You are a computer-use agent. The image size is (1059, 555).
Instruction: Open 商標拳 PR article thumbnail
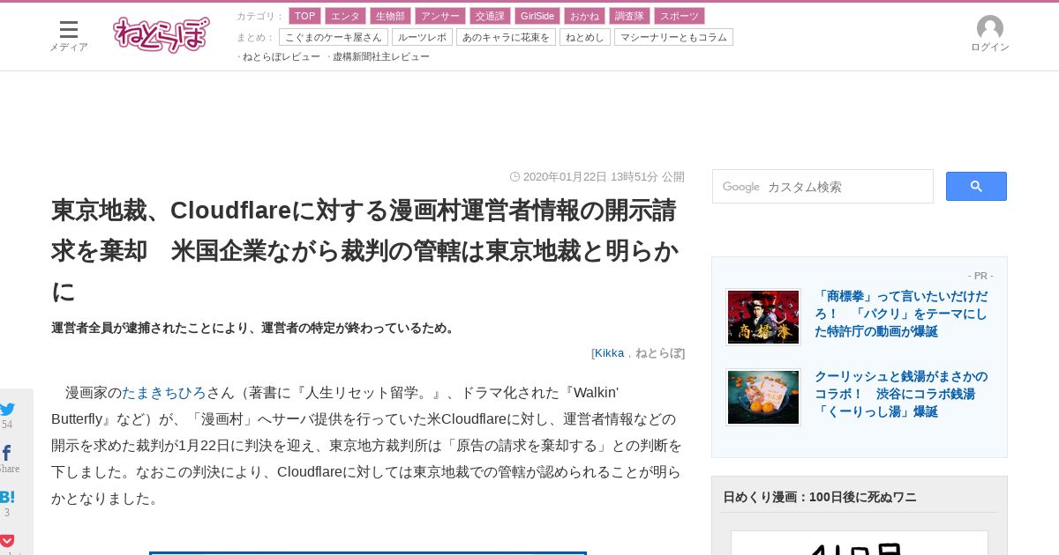pos(763,317)
